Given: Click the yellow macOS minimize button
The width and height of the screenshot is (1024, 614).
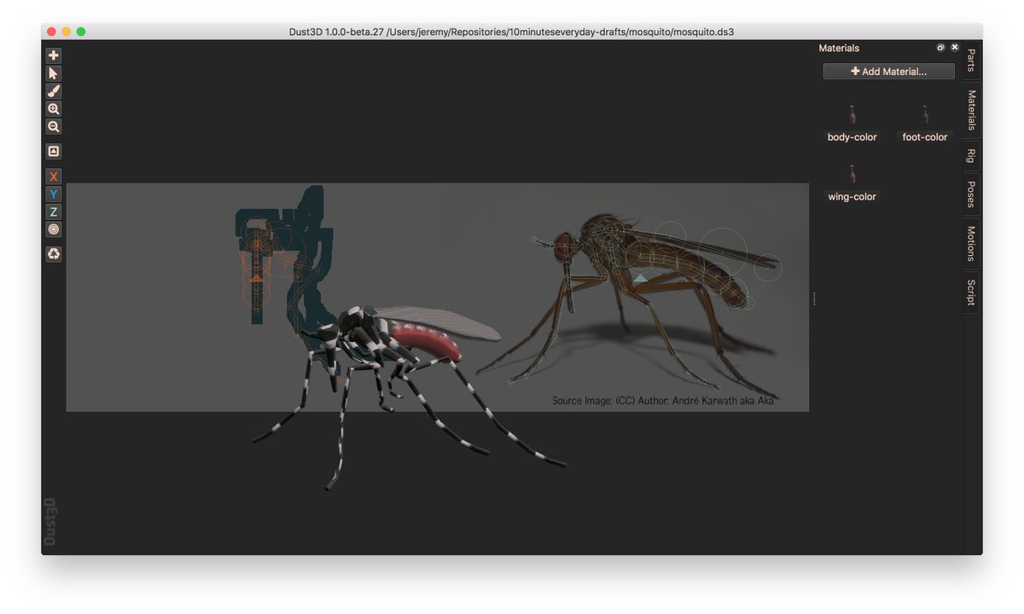Looking at the screenshot, I should point(67,32).
